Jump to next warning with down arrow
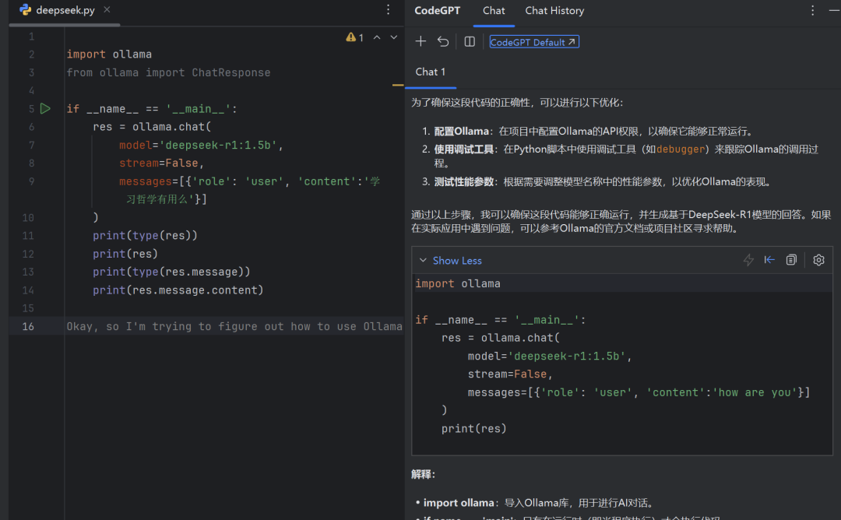 pyautogui.click(x=393, y=36)
